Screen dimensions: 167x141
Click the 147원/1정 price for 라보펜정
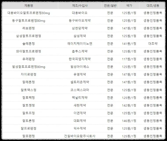pyautogui.click(x=129, y=28)
